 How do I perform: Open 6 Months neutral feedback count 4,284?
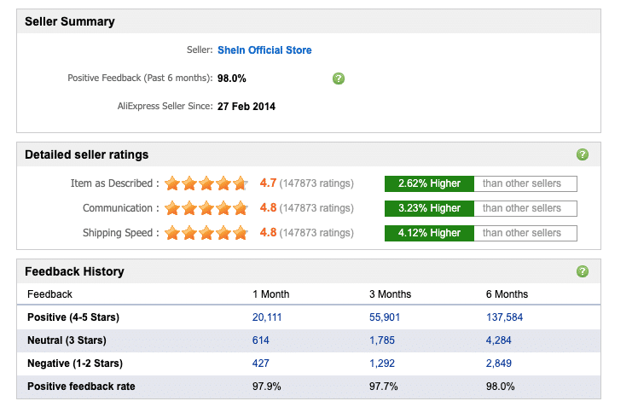coord(498,340)
